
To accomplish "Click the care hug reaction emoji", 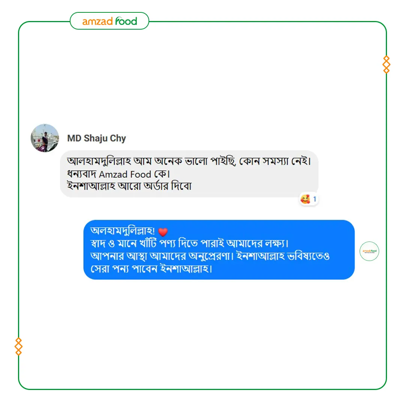I will coord(305,199).
